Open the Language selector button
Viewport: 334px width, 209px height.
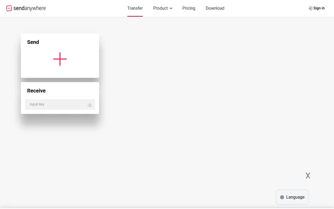(292, 197)
